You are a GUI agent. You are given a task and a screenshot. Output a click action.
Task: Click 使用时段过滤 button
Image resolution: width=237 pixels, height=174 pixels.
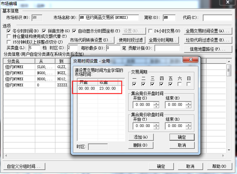coord(131,40)
